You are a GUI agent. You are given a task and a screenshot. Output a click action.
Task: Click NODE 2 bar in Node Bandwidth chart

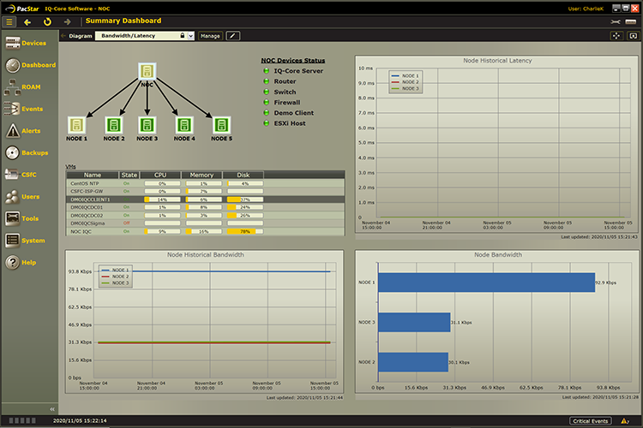pos(413,362)
